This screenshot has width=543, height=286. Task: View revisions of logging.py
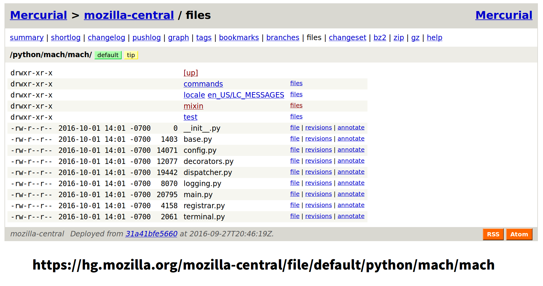coord(318,183)
